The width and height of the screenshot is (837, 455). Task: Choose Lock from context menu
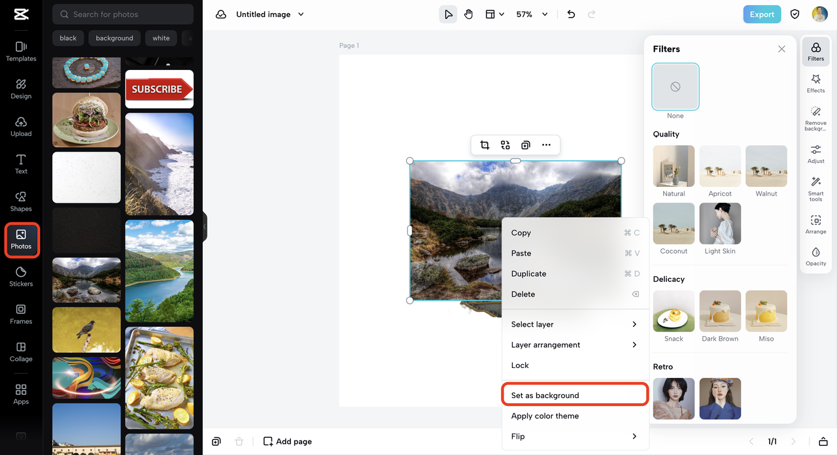(x=575, y=365)
